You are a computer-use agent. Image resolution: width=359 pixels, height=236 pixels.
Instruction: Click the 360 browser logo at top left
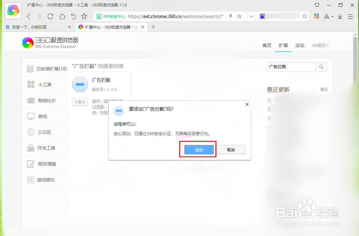click(x=13, y=10)
